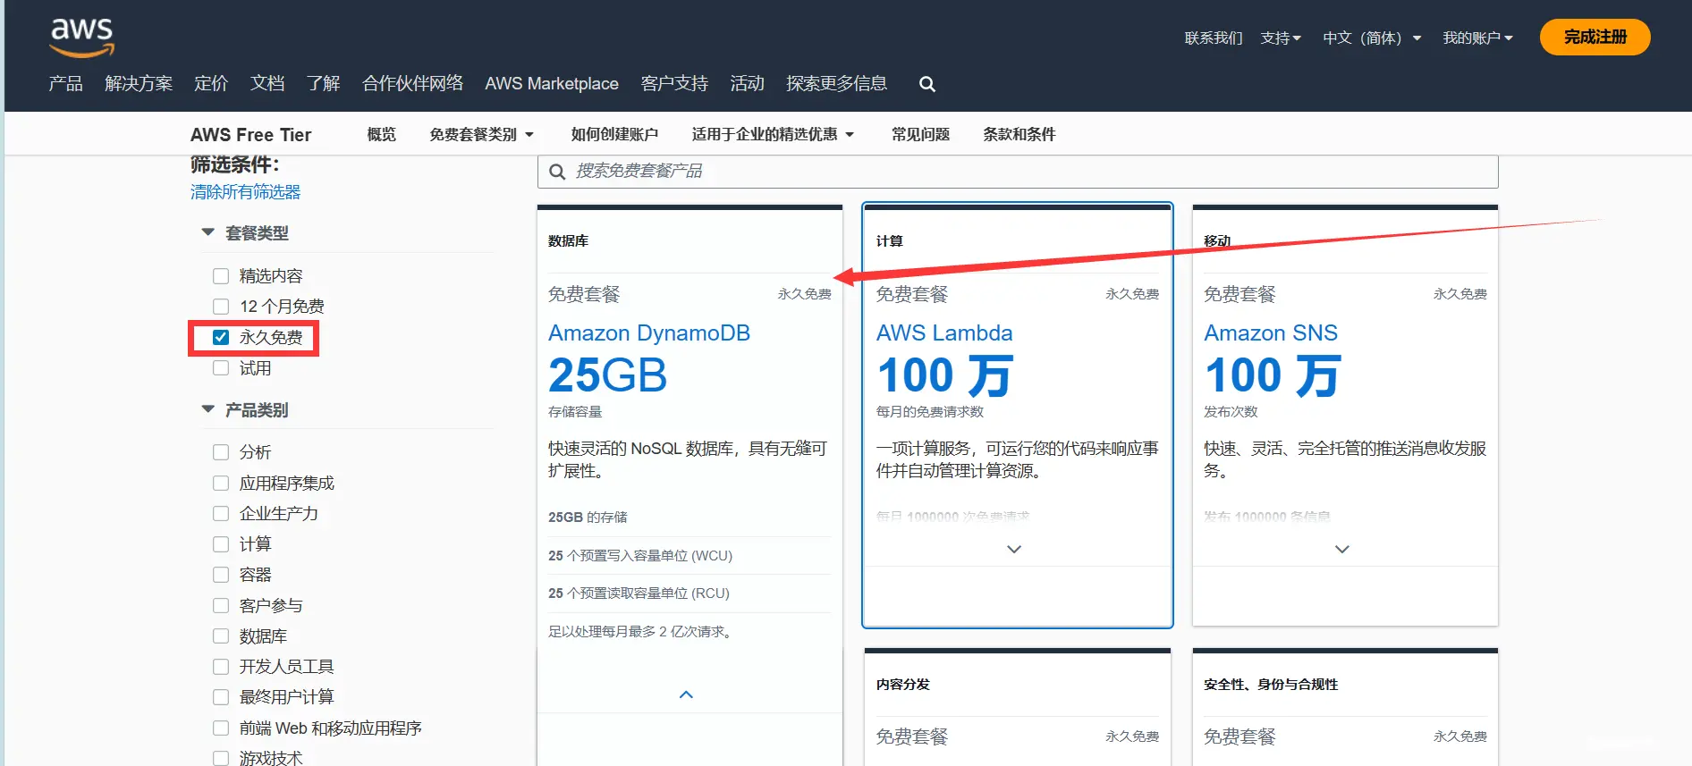Expand the 我的账户 dropdown

tap(1477, 38)
